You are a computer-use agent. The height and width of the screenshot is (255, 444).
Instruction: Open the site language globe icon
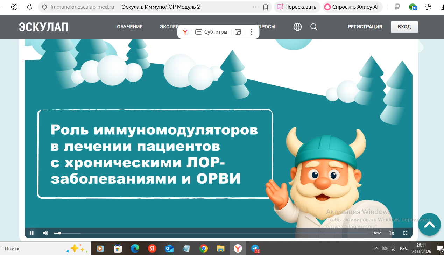pos(297,27)
